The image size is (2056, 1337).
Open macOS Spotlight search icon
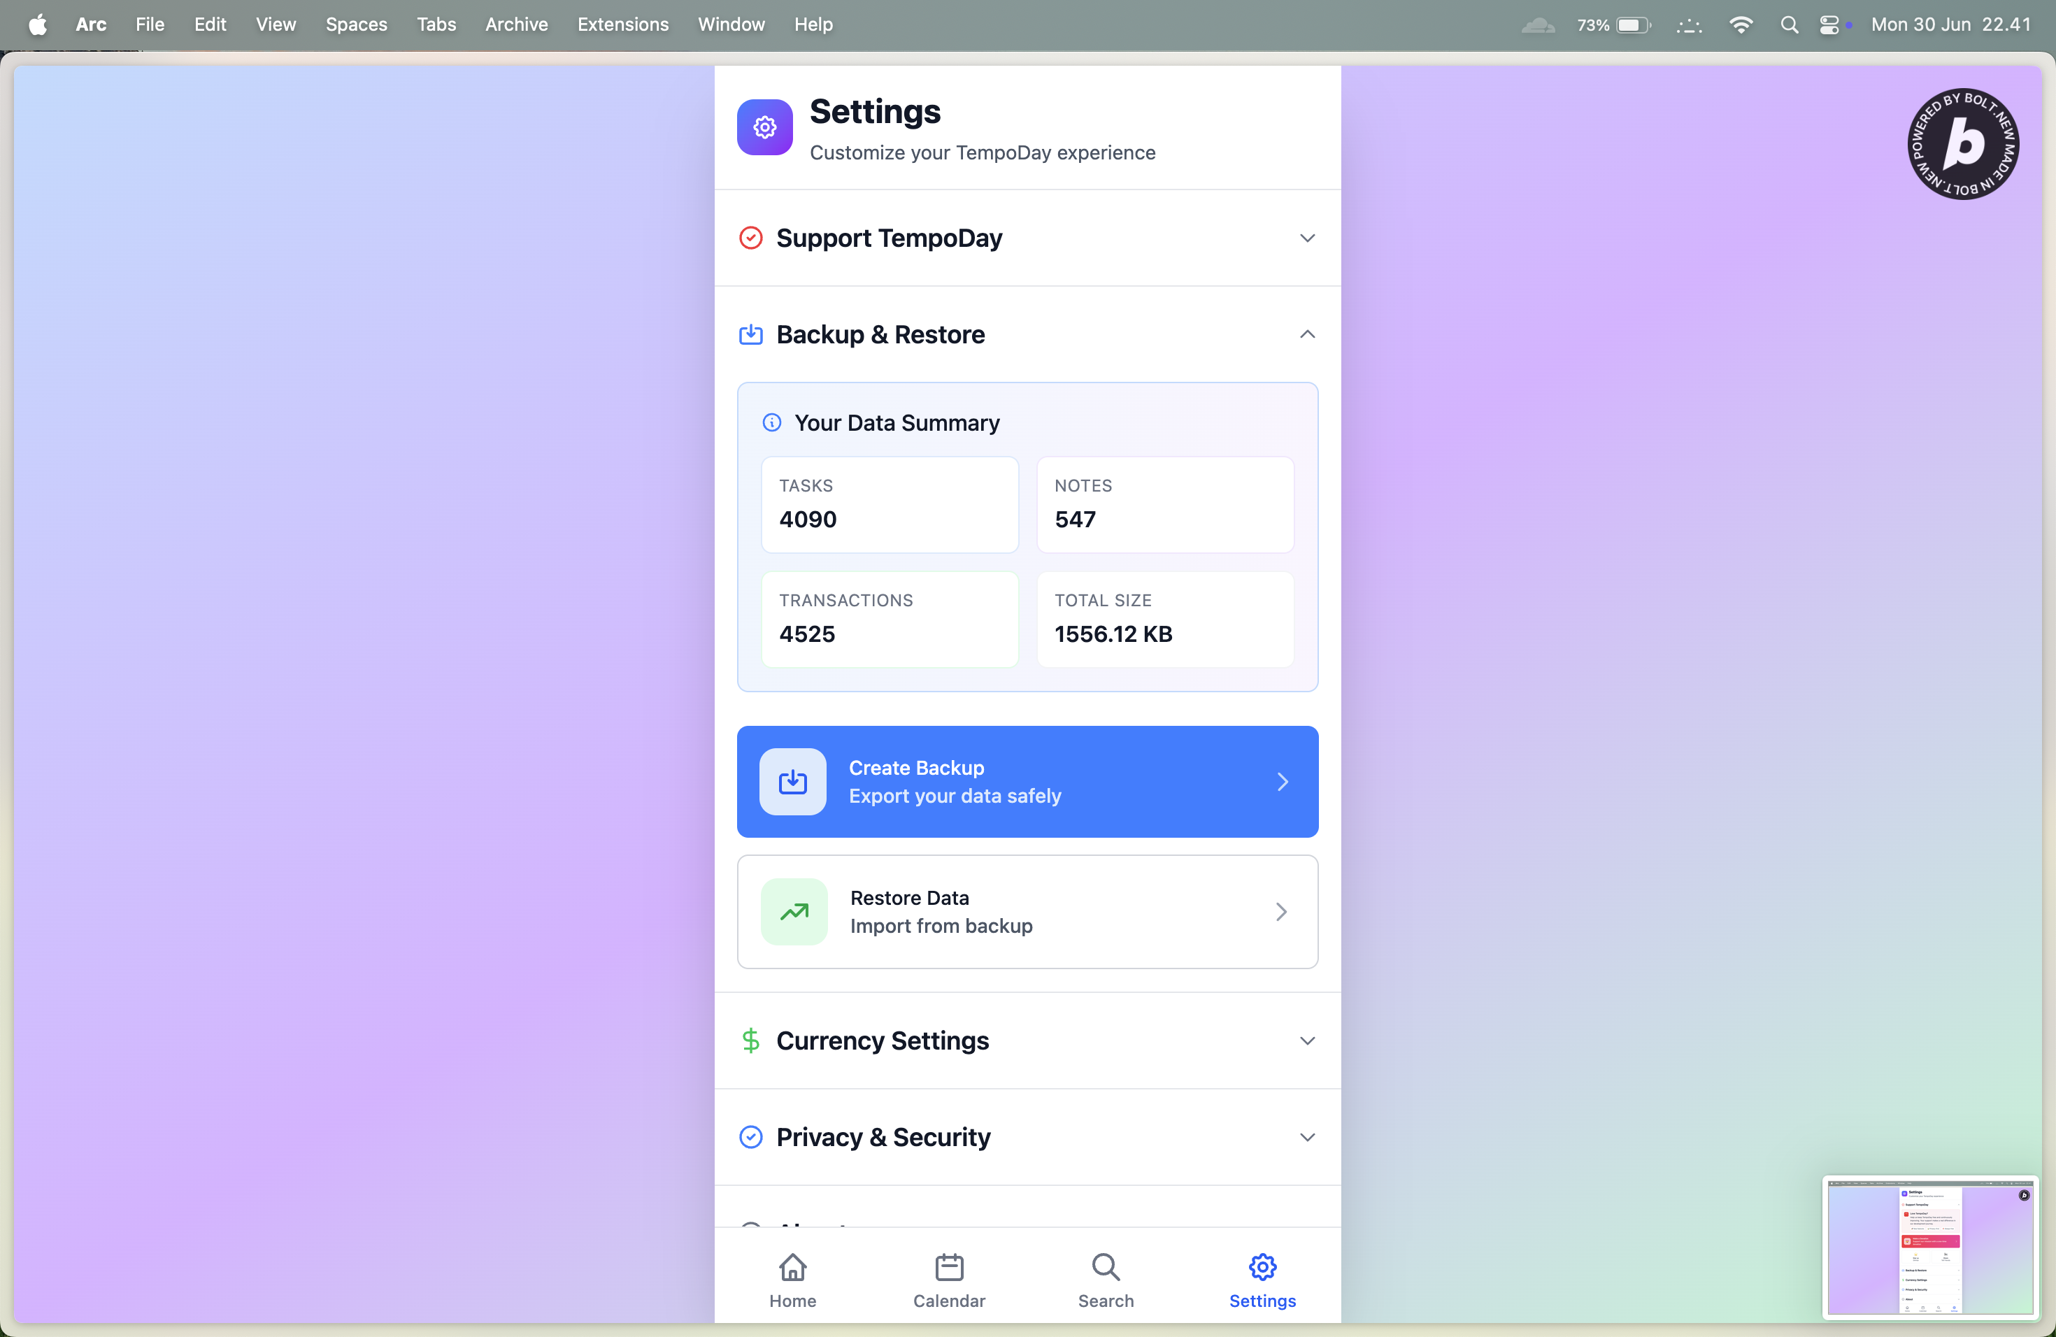point(1789,25)
